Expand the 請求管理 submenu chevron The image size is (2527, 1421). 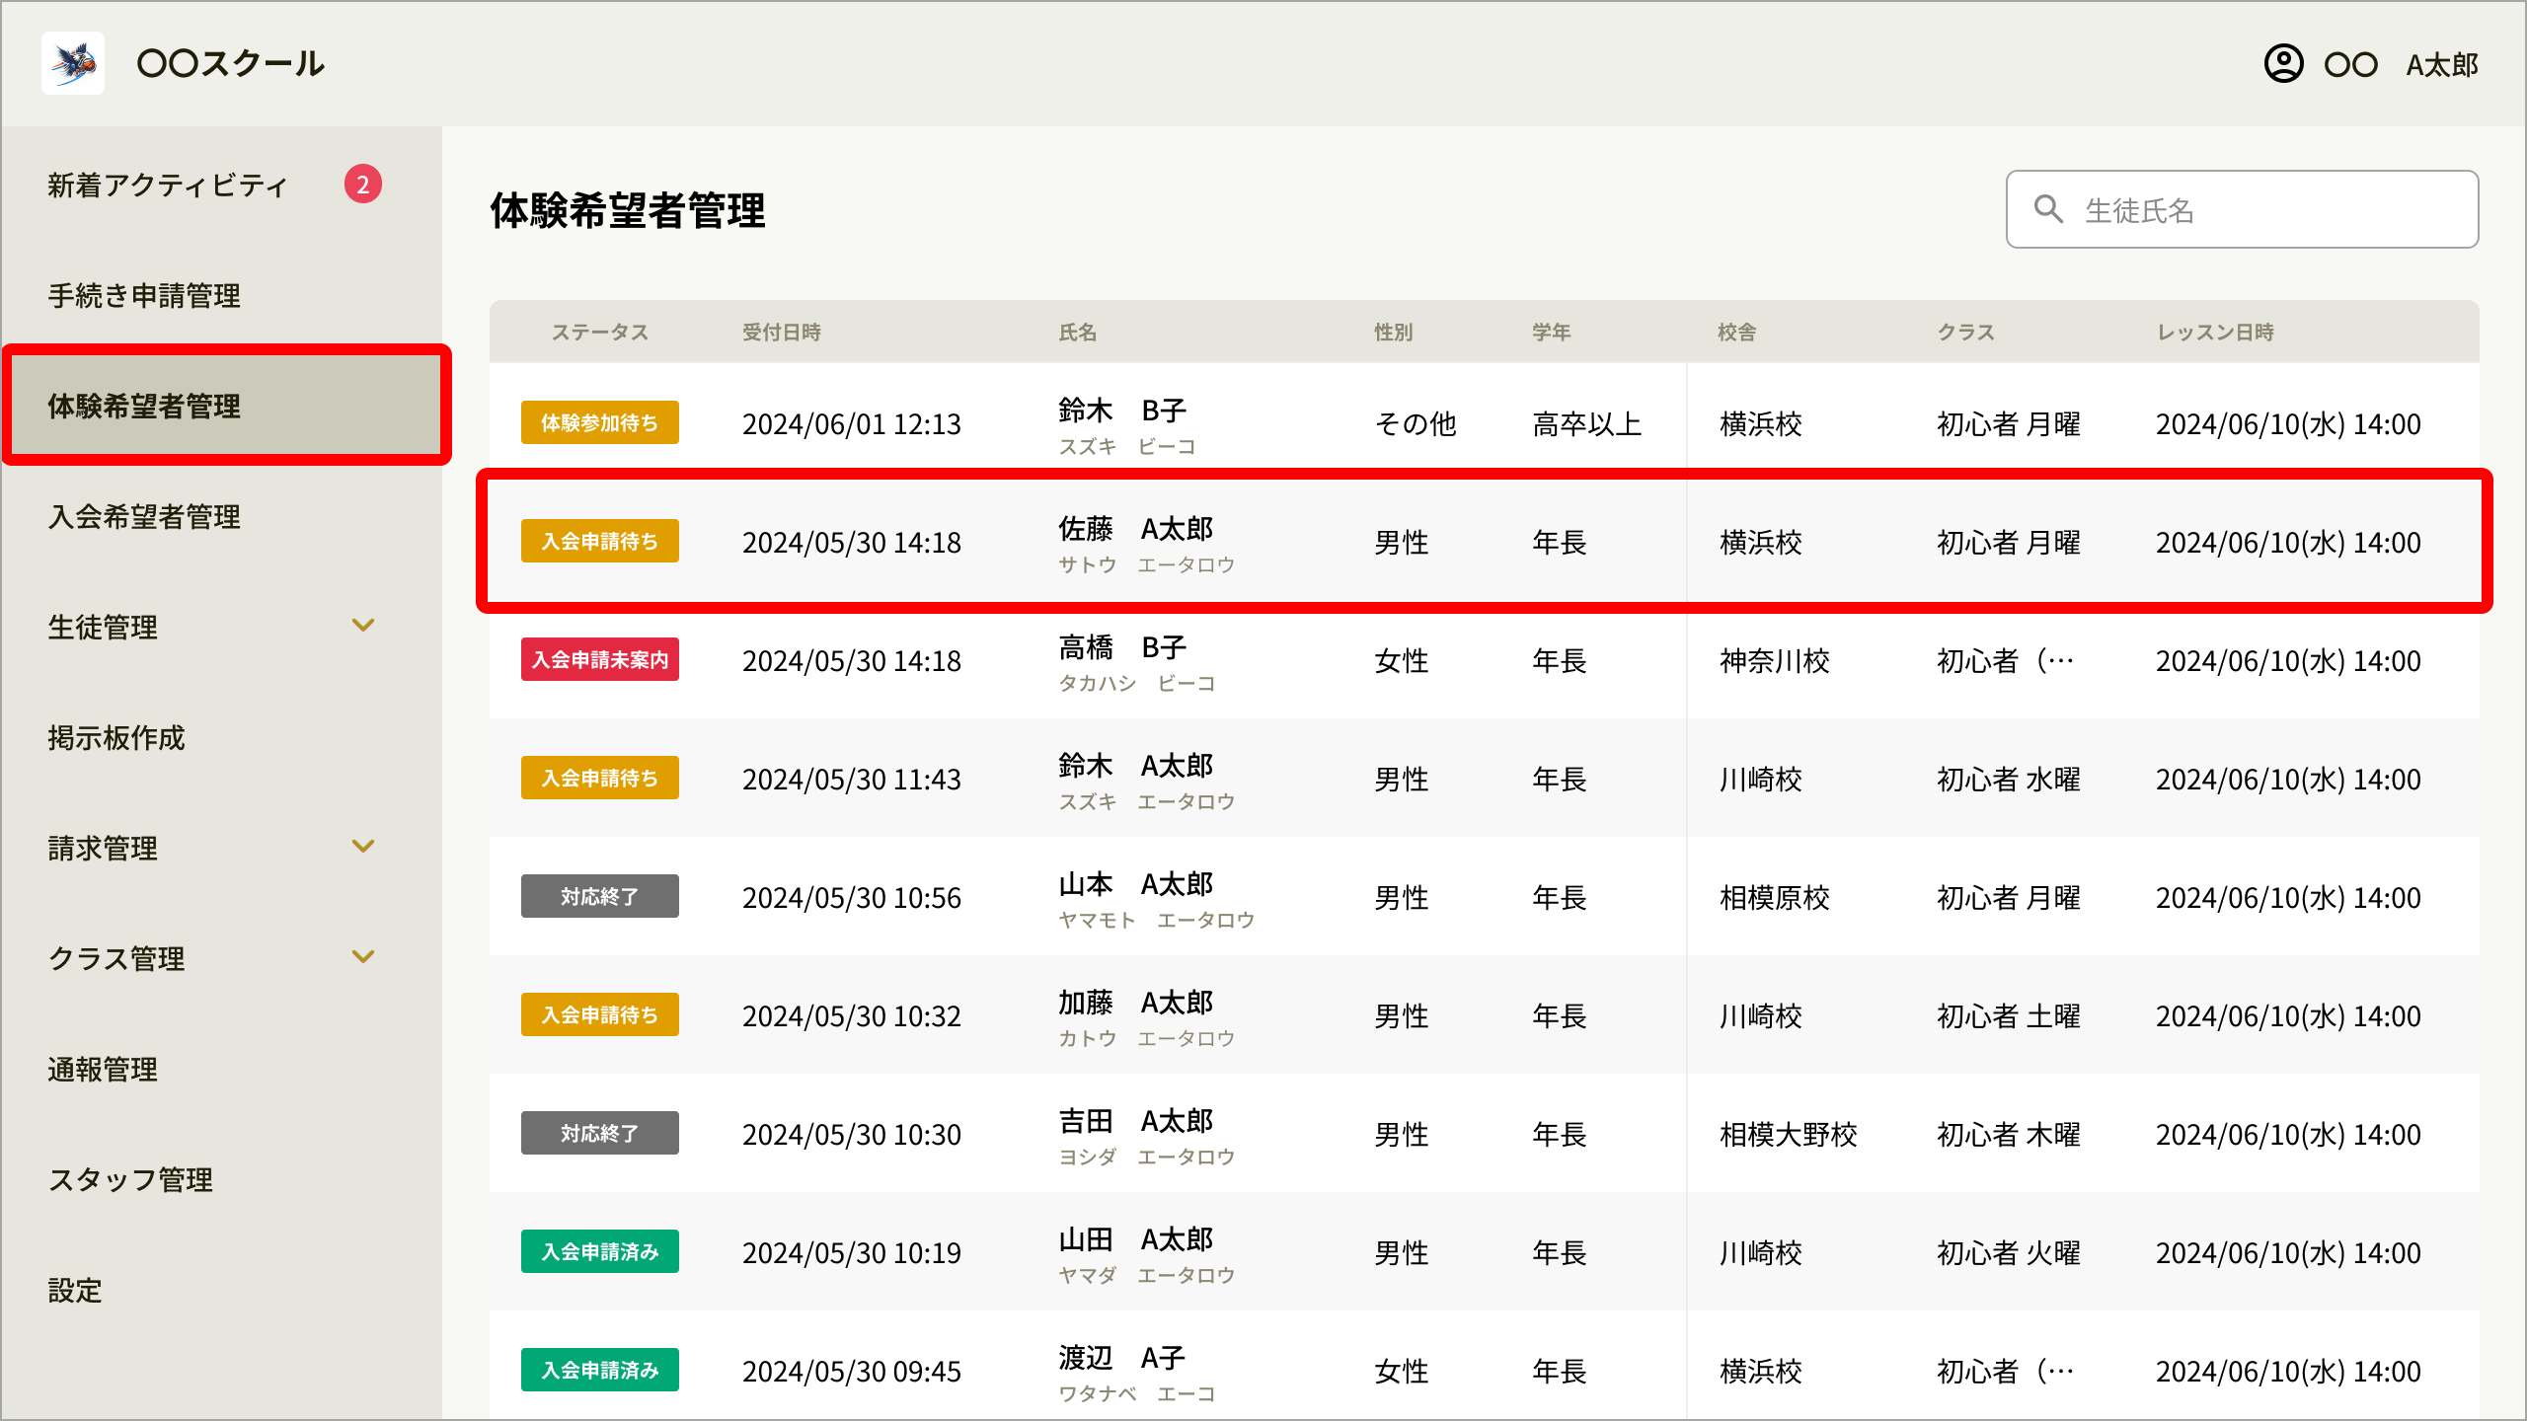pyautogui.click(x=363, y=847)
